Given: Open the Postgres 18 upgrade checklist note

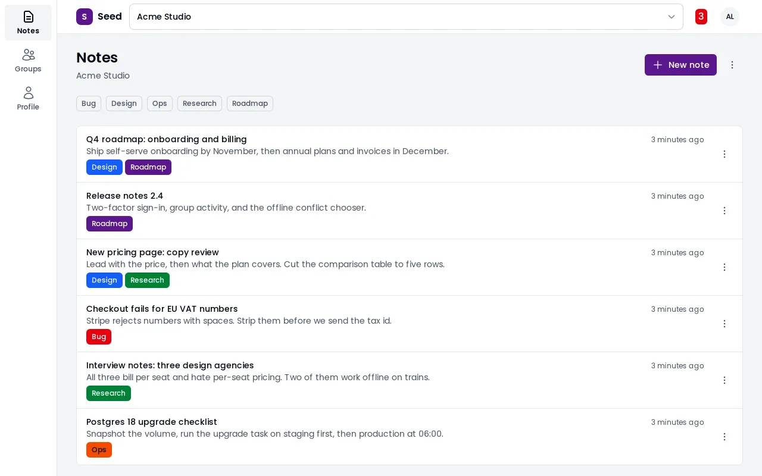Looking at the screenshot, I should [x=152, y=422].
